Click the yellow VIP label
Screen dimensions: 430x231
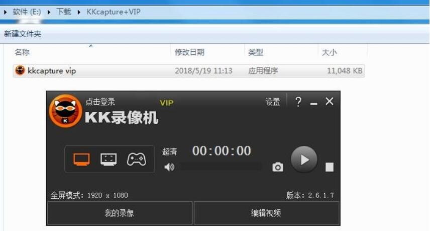pyautogui.click(x=166, y=103)
